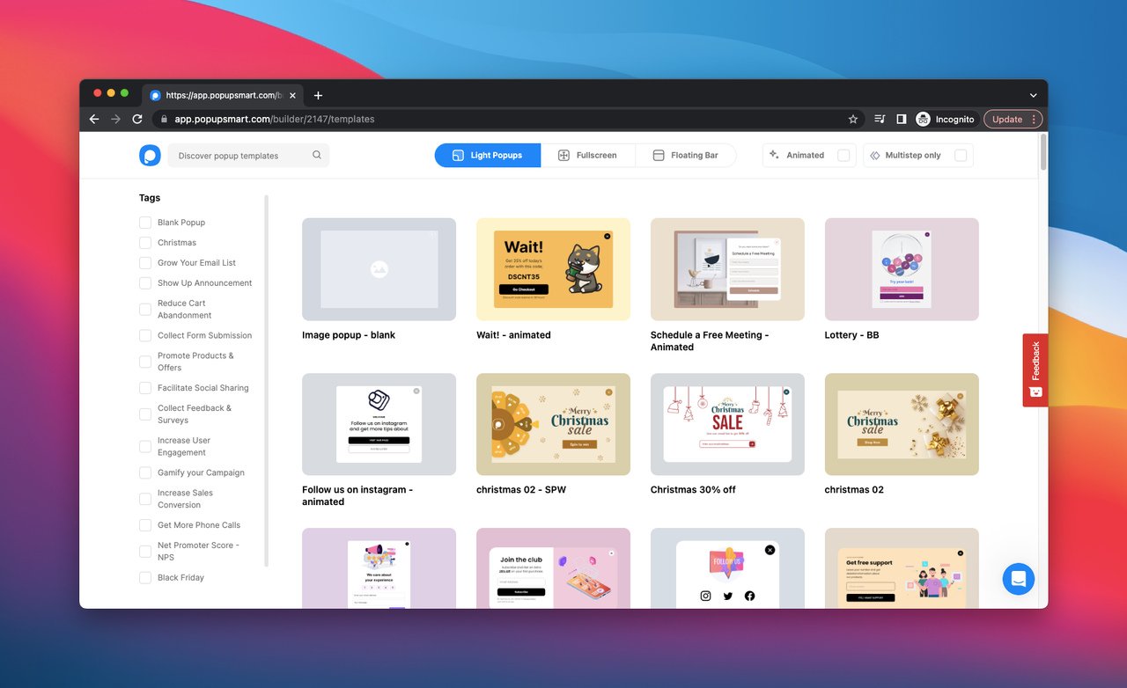The width and height of the screenshot is (1127, 688).
Task: Open the christmas 02 - SPW template
Action: click(553, 424)
